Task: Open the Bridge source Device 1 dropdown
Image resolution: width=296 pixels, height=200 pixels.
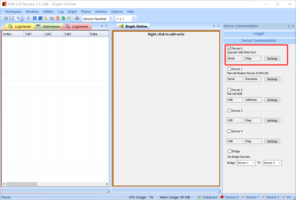Action: [253, 163]
